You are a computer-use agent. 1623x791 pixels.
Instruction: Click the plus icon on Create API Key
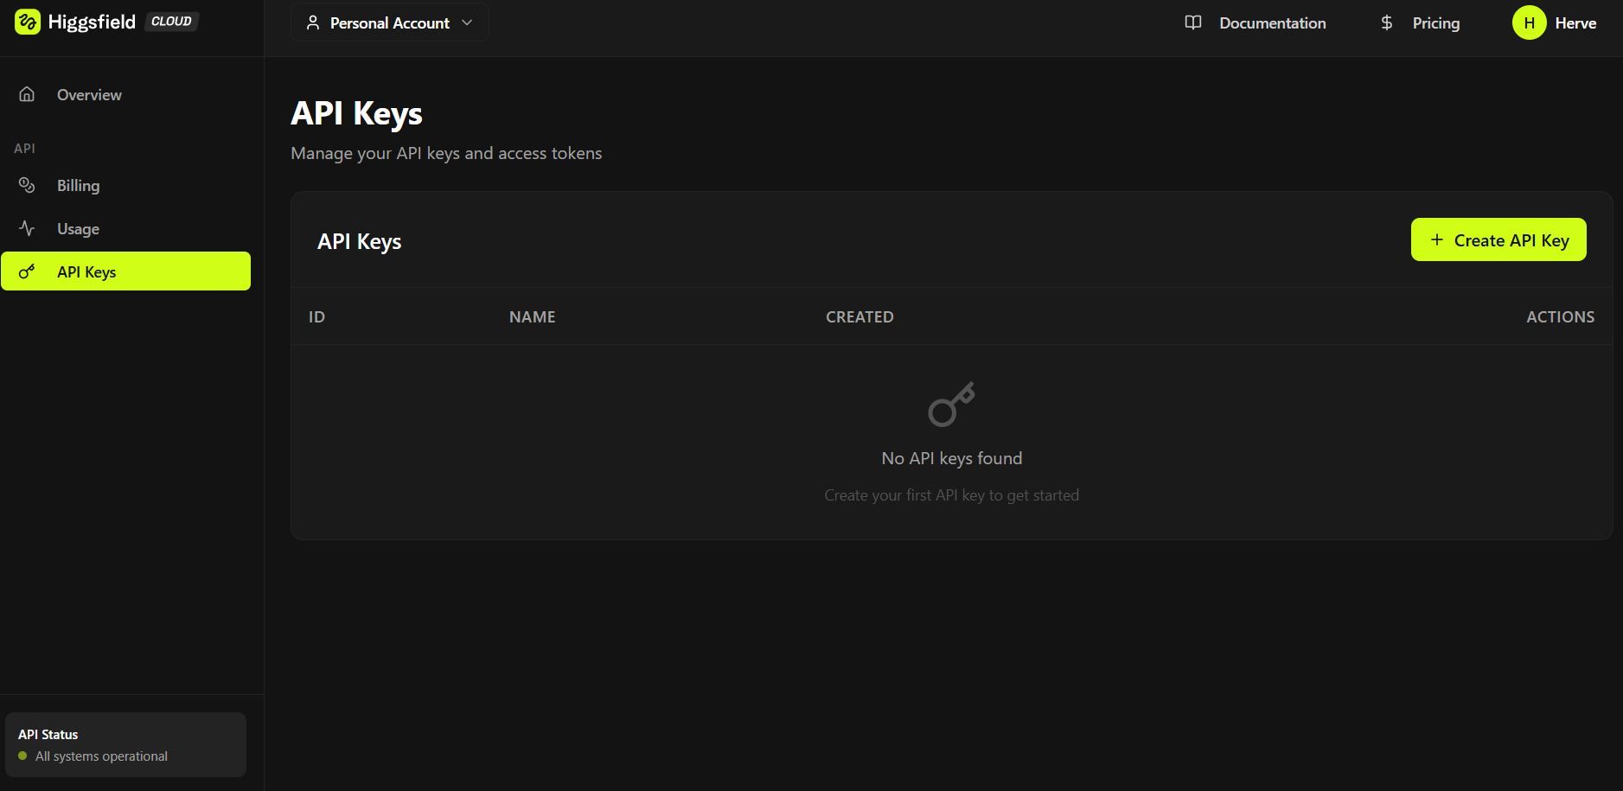point(1437,239)
